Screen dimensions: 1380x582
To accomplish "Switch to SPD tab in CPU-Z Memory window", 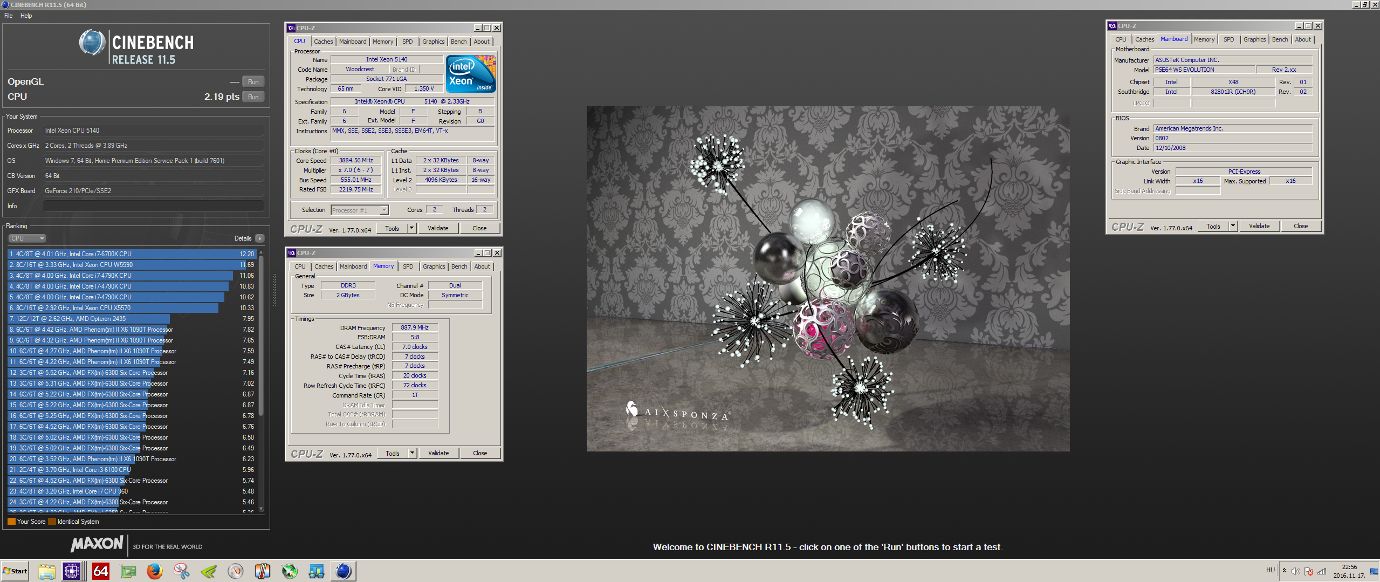I will [x=408, y=266].
